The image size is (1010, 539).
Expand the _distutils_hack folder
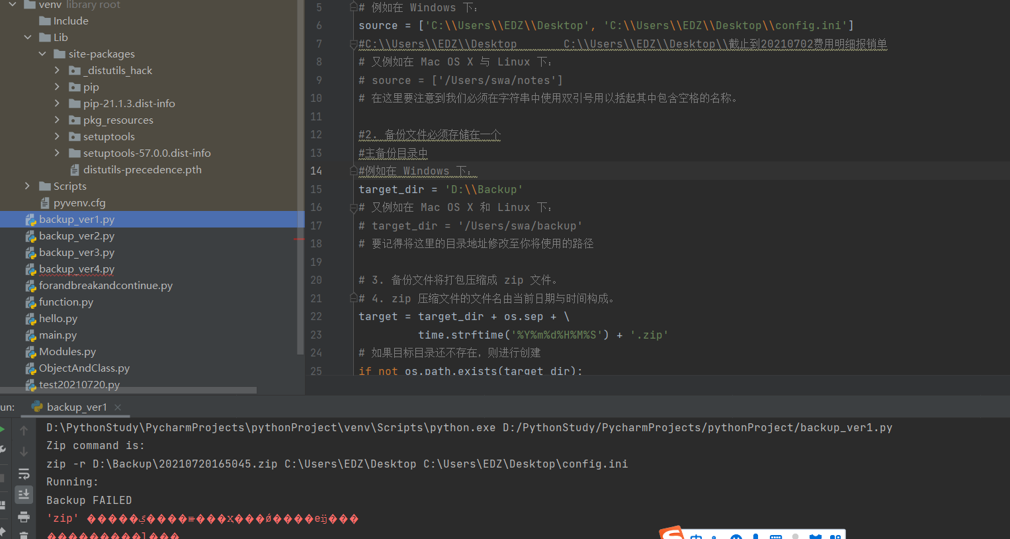tap(57, 70)
